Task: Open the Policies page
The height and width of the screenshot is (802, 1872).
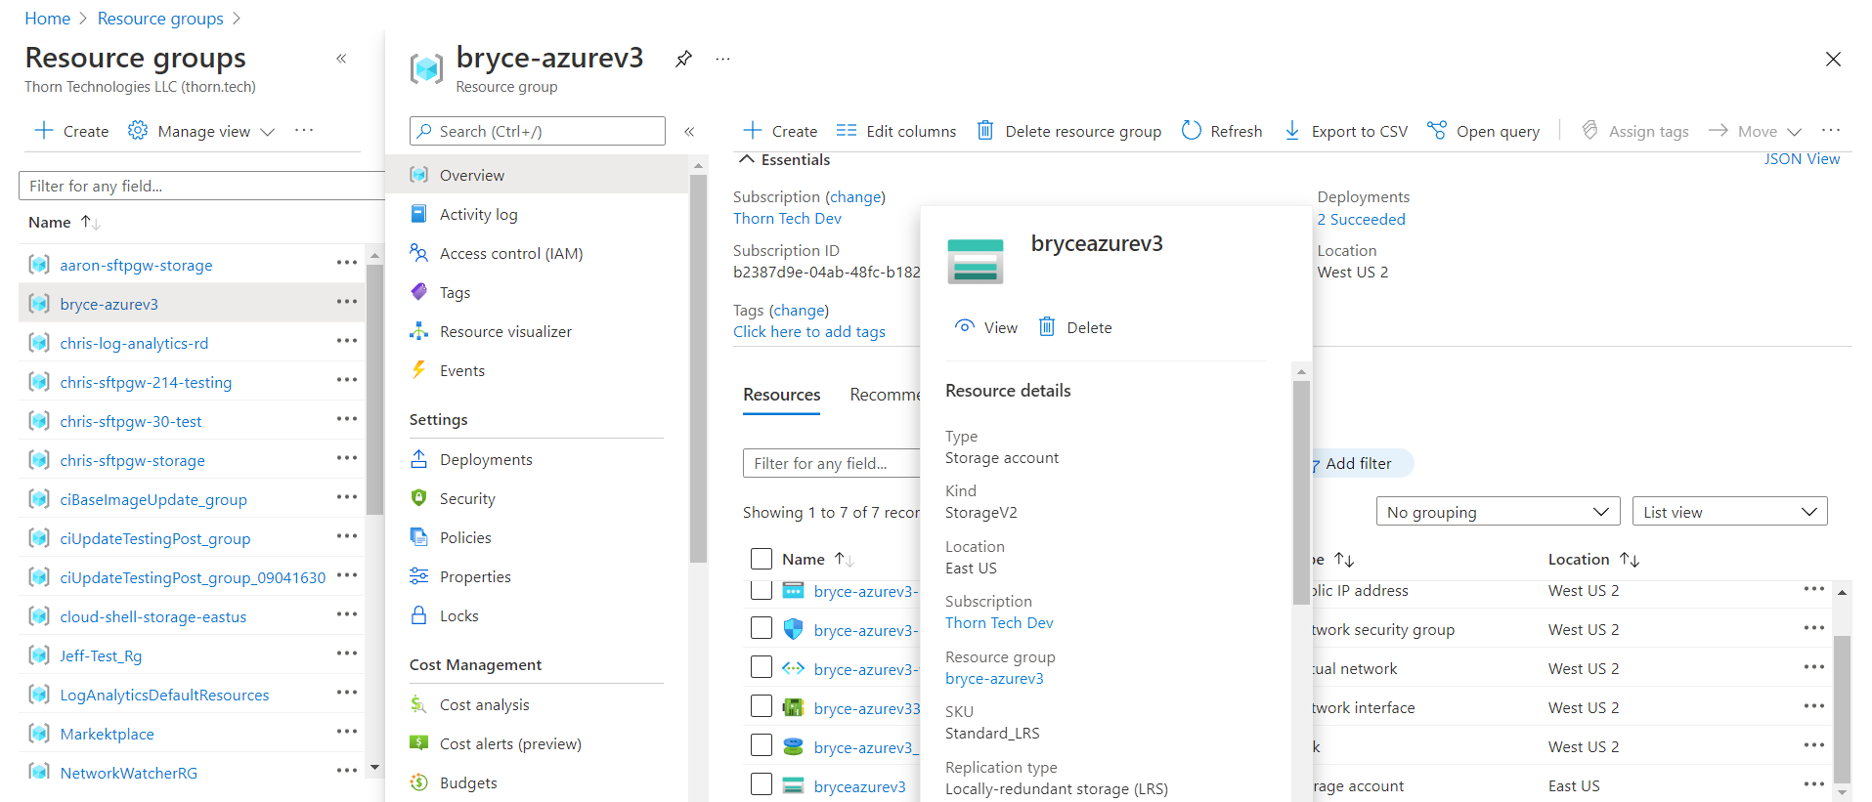Action: (465, 537)
